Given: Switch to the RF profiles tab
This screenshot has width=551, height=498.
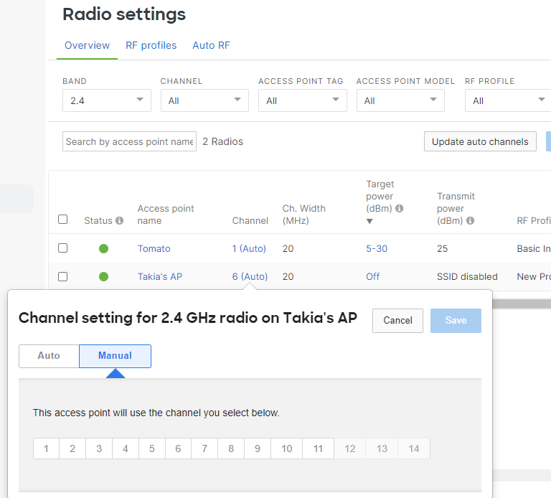Looking at the screenshot, I should 151,45.
